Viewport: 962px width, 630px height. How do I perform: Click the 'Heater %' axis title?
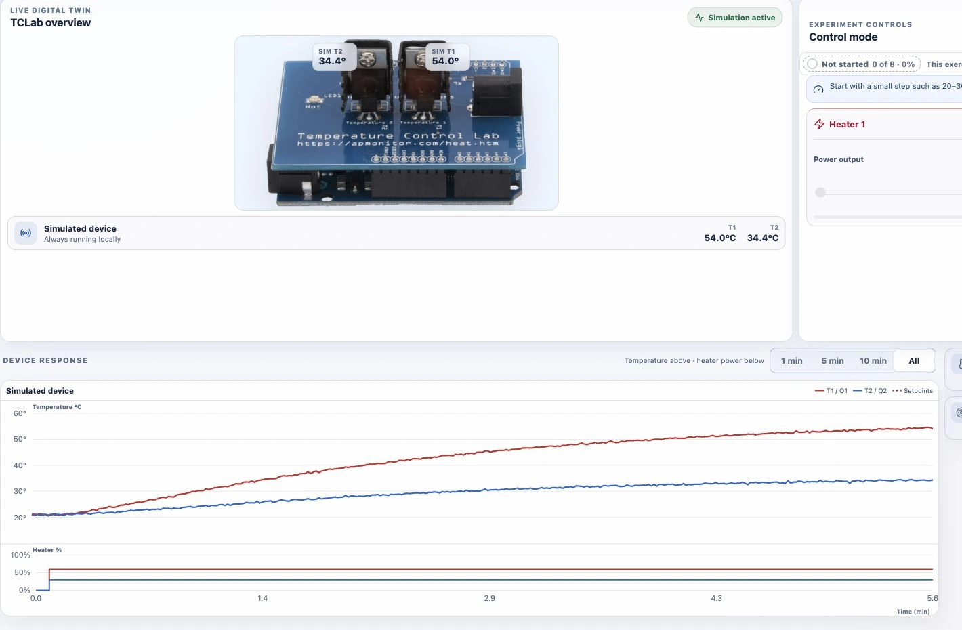(47, 550)
